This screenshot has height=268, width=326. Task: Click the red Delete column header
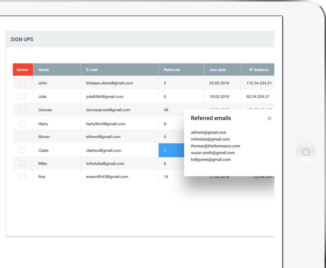[23, 70]
